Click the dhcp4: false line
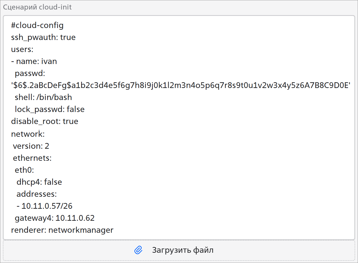Screen dimensions: 358x263 coord(39,182)
